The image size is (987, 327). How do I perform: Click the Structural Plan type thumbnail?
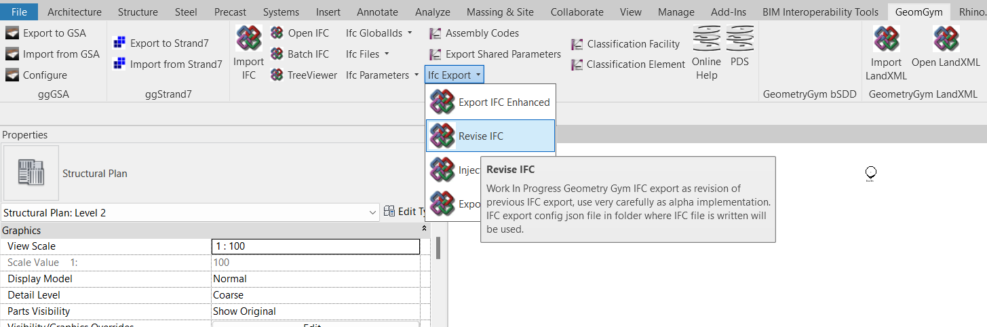31,173
